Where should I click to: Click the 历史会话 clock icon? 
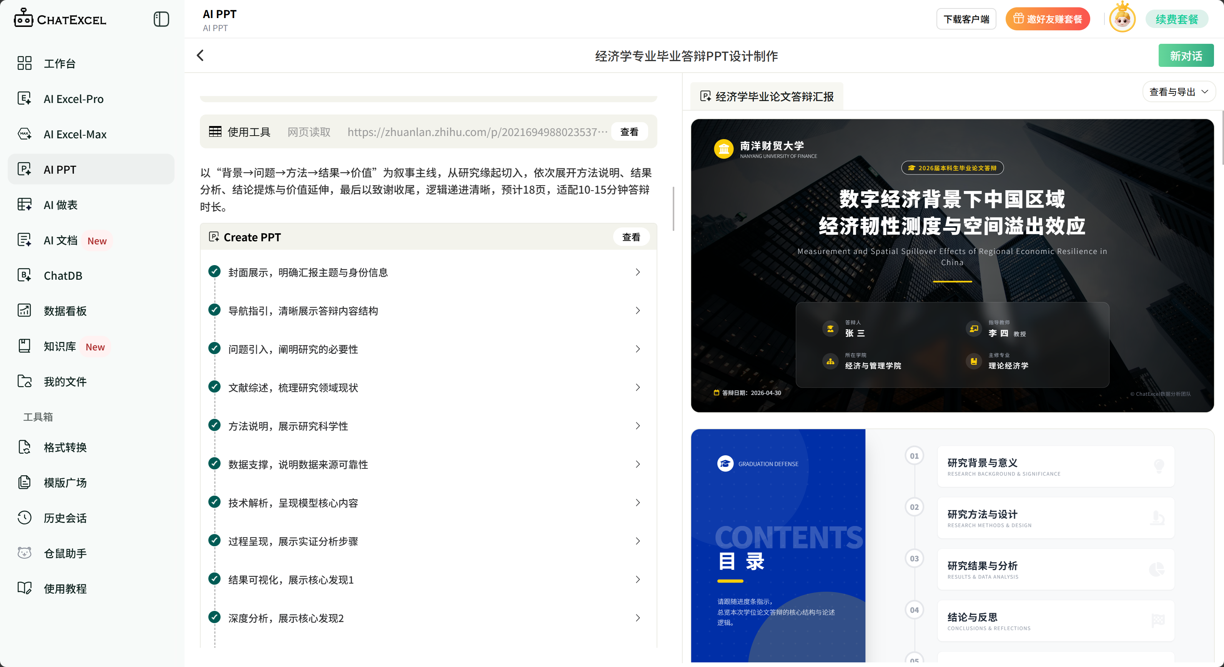tap(24, 518)
